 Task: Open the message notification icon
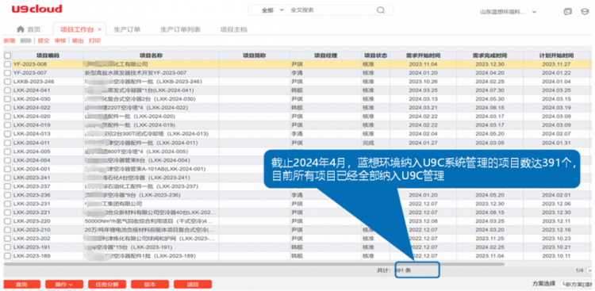point(567,11)
